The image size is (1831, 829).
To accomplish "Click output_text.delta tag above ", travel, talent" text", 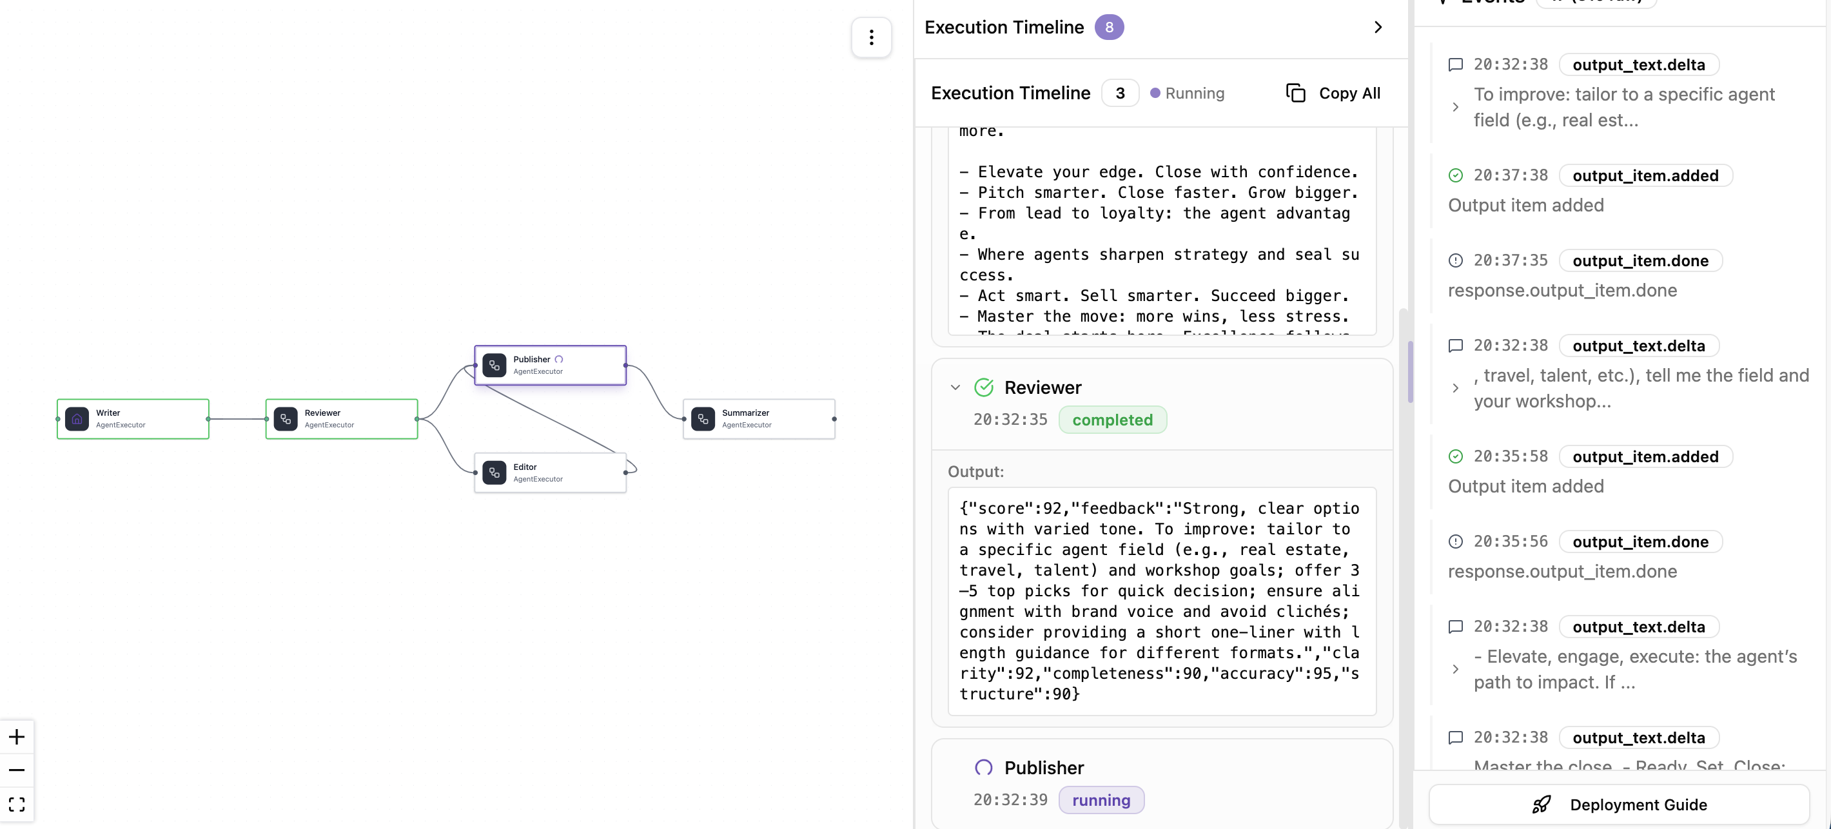I will click(1638, 346).
